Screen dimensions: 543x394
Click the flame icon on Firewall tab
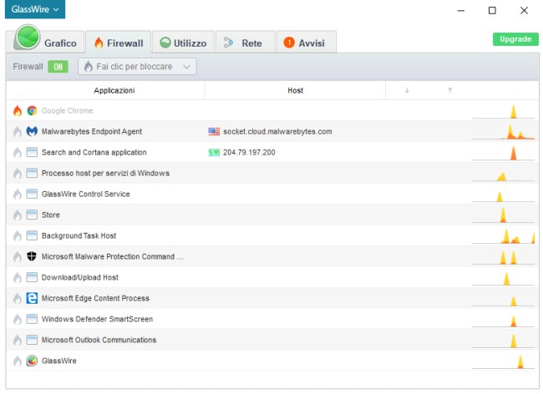(x=99, y=43)
